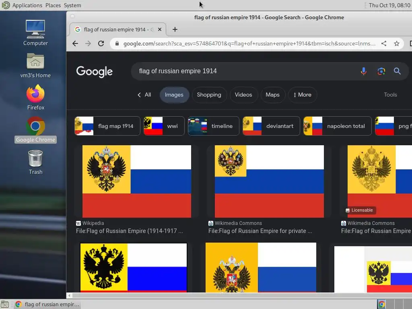This screenshot has height=309, width=412.
Task: Click the lock icon in address bar
Action: pos(117,43)
